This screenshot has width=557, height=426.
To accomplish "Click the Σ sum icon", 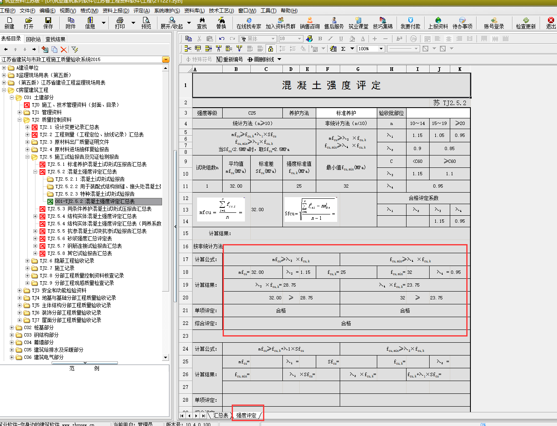I will click(343, 49).
